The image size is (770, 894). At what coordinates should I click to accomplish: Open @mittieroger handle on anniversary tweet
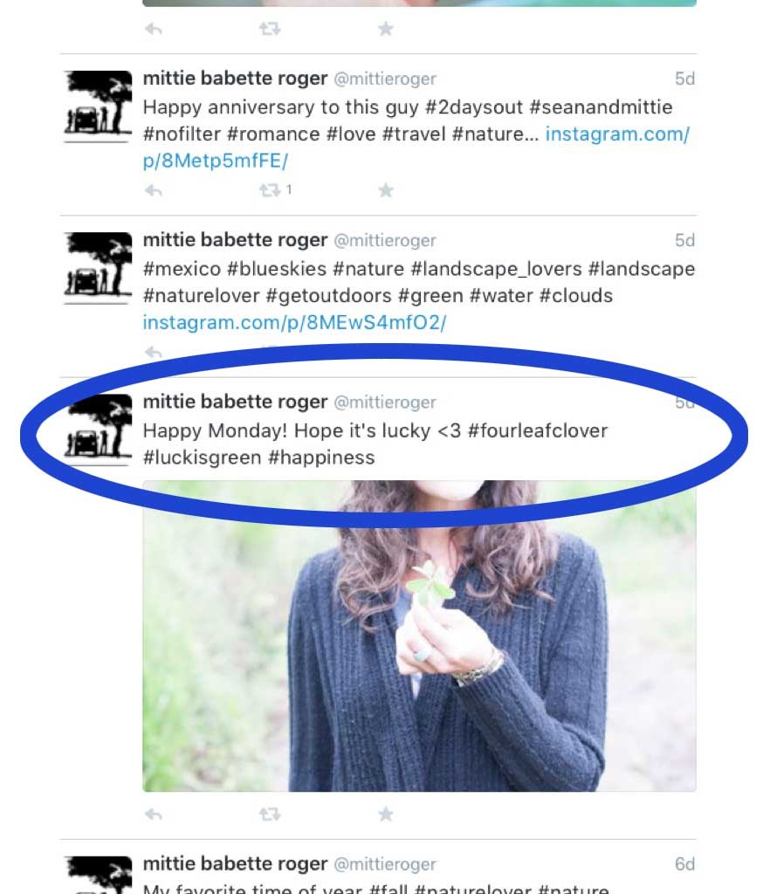click(385, 79)
